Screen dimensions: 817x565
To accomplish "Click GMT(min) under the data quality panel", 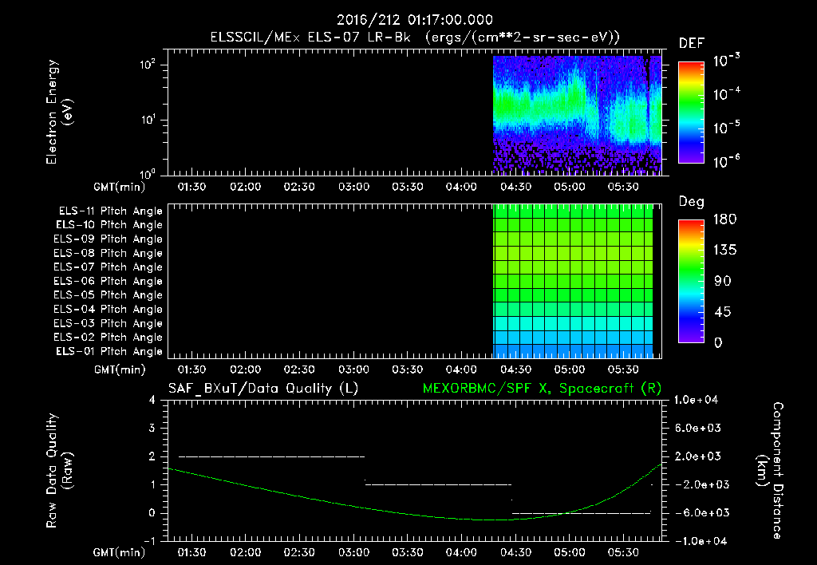I will tap(120, 552).
